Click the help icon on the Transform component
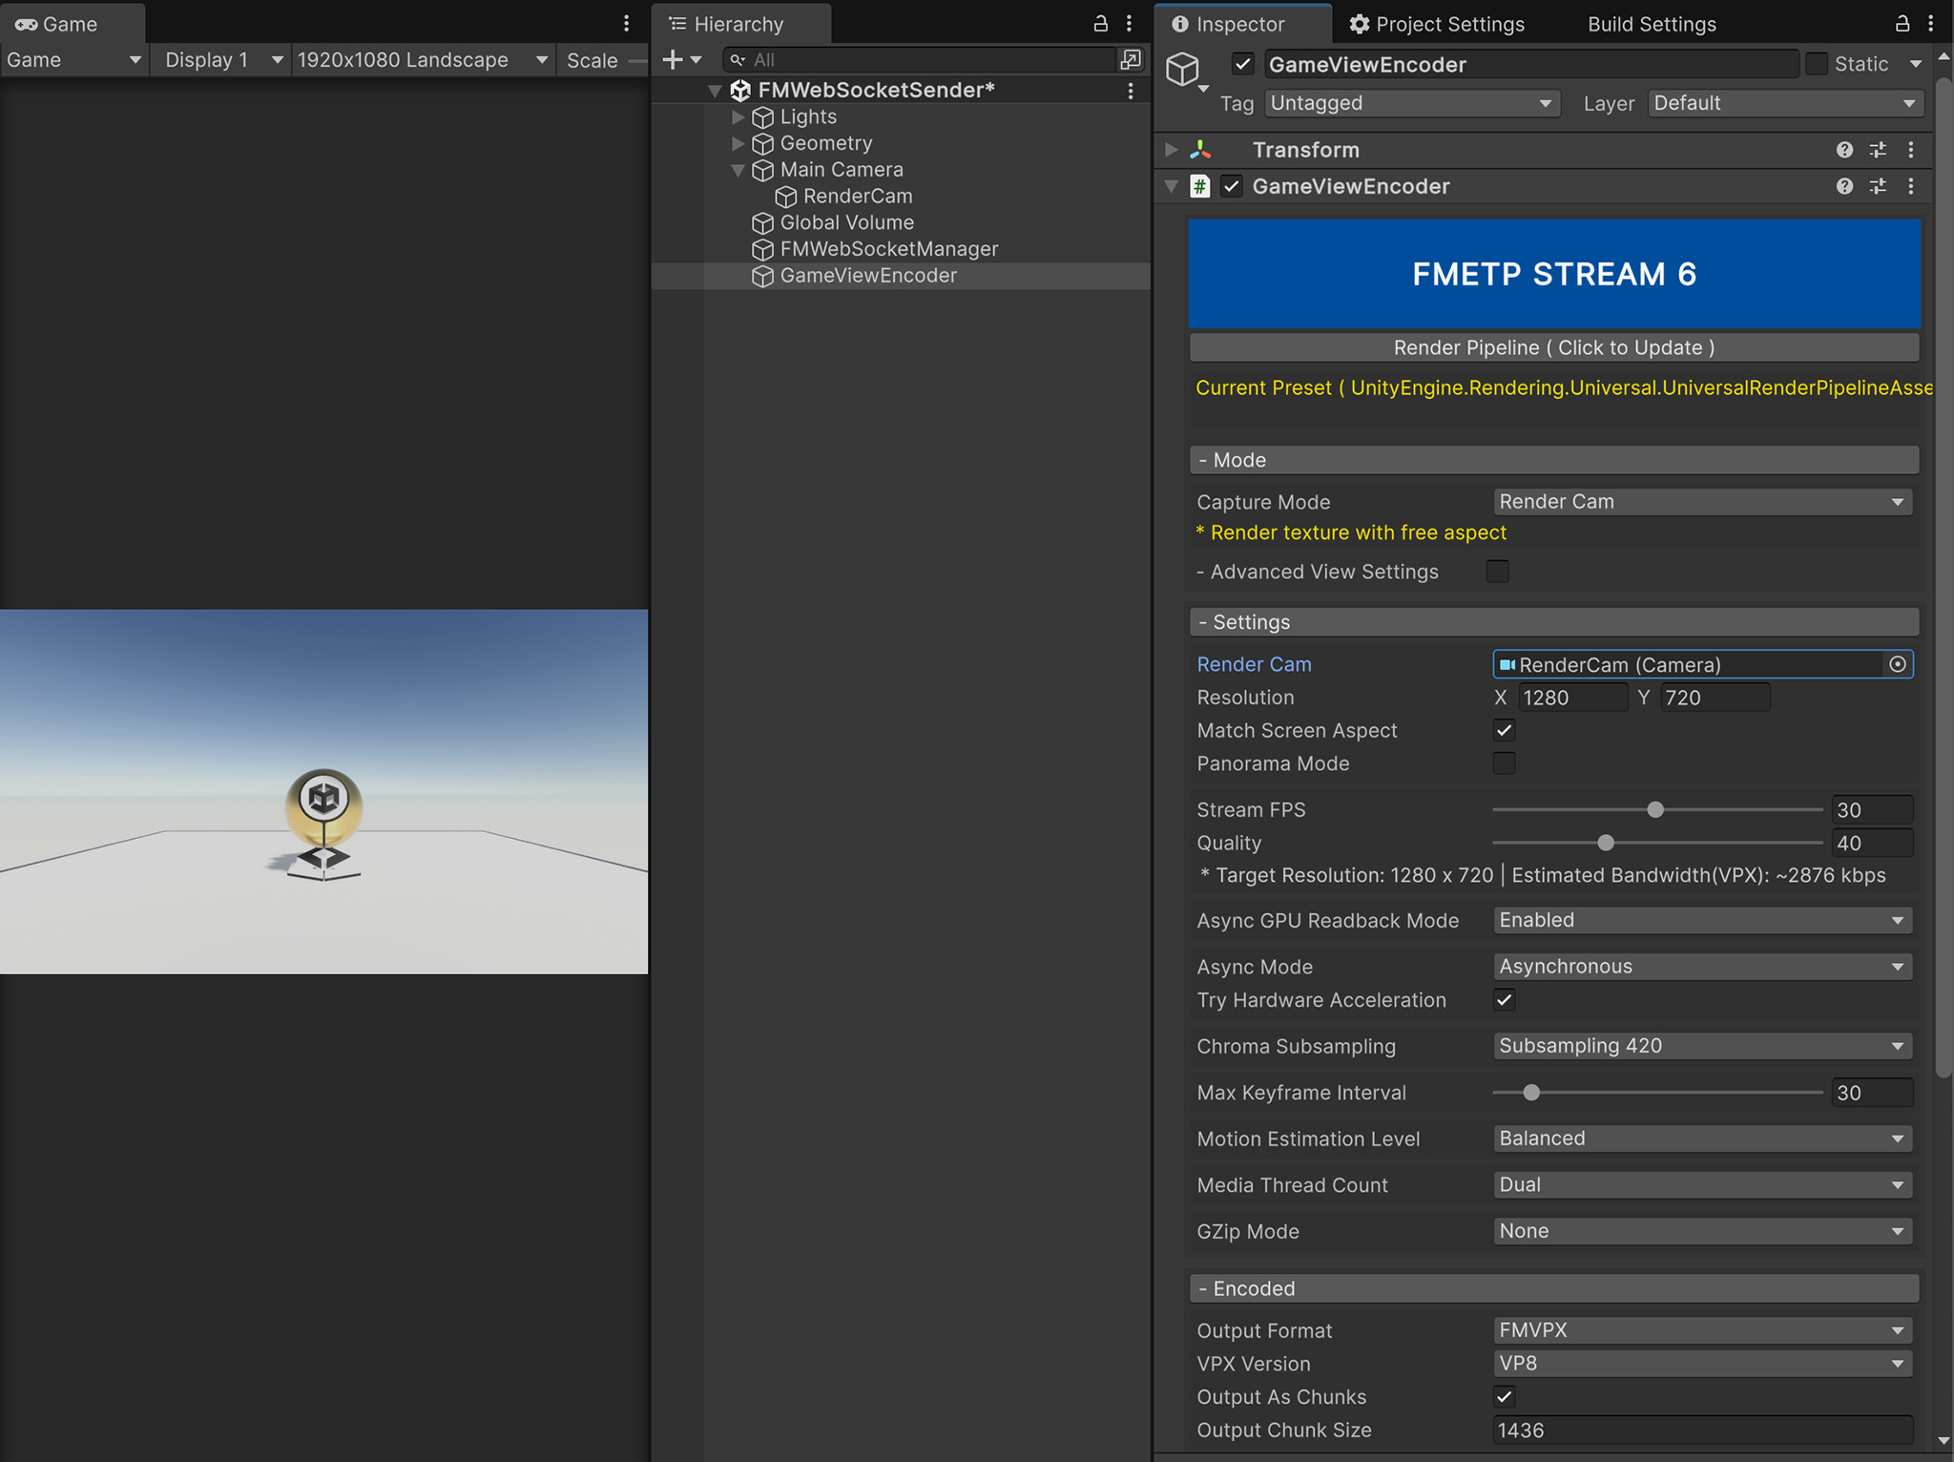 click(1846, 150)
